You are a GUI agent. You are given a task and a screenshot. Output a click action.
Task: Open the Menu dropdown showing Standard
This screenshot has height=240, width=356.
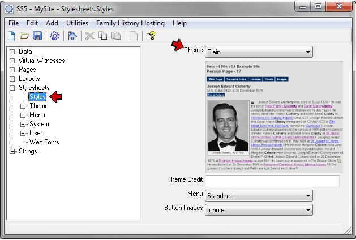[x=258, y=196]
